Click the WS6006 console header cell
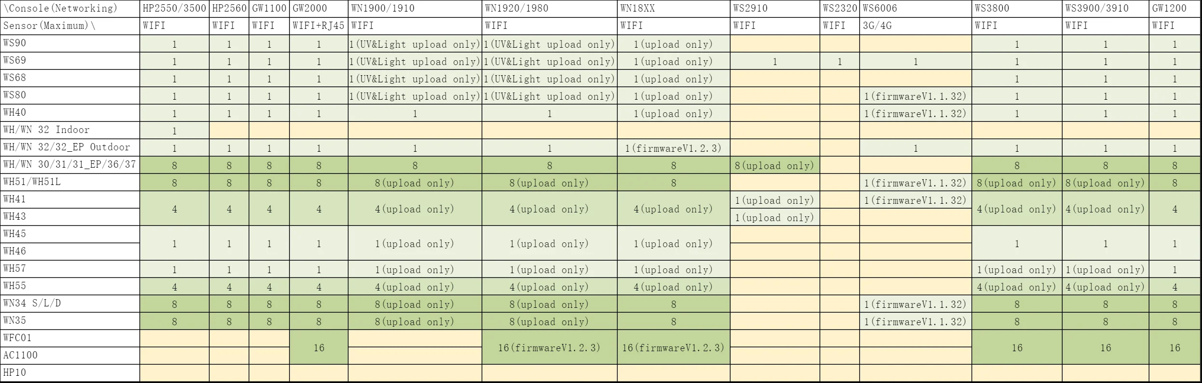 coord(915,9)
